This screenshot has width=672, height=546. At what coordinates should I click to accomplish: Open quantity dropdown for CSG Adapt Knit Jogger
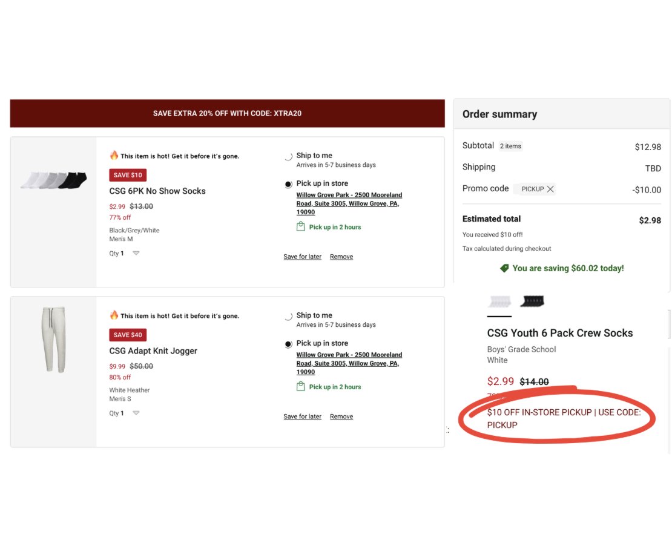pyautogui.click(x=136, y=413)
